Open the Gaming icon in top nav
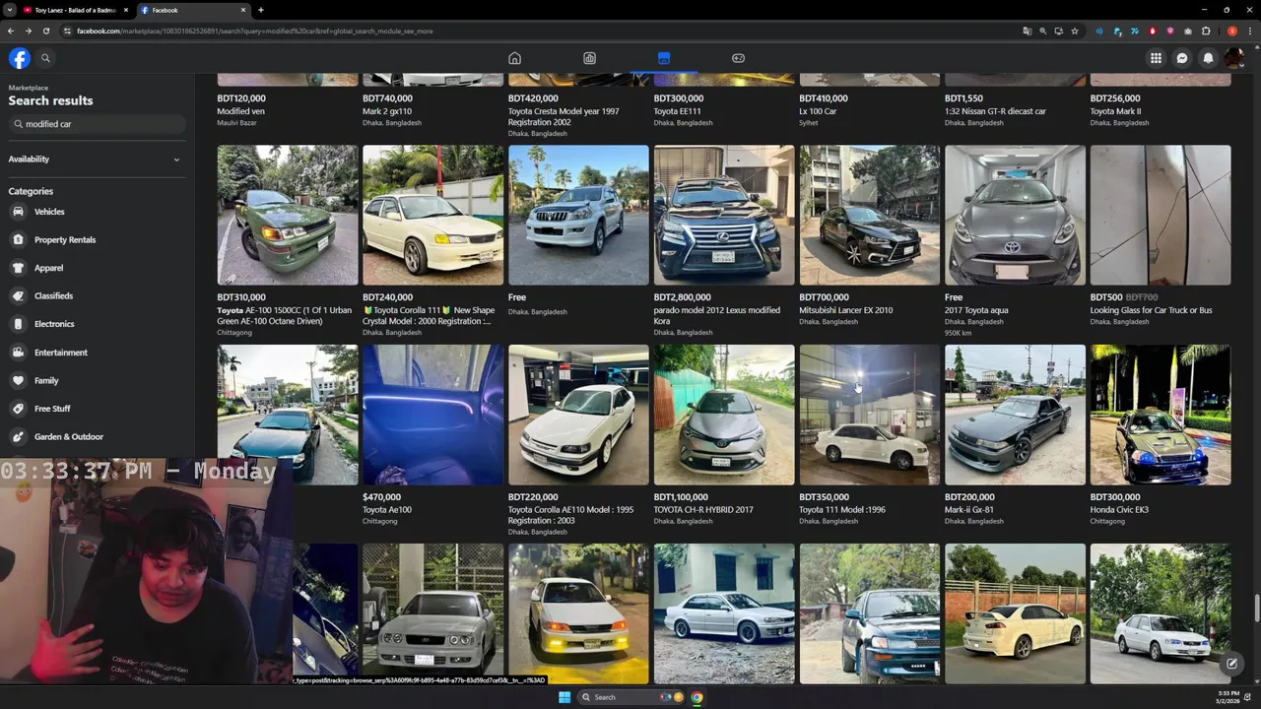The width and height of the screenshot is (1261, 709). [738, 58]
